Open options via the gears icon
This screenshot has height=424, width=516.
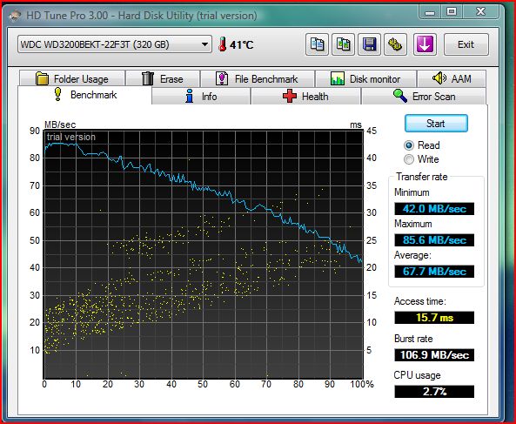(x=395, y=44)
